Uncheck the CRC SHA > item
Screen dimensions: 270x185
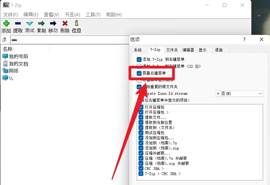(x=141, y=168)
